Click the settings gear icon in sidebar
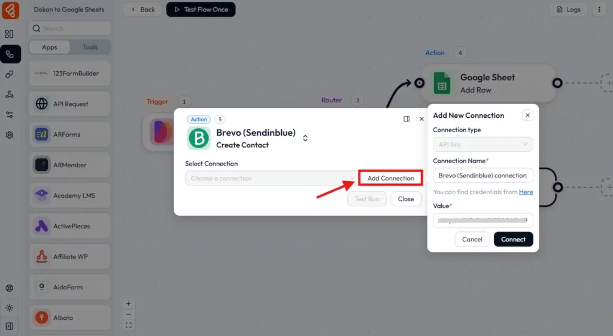The height and width of the screenshot is (336, 613). pyautogui.click(x=10, y=135)
